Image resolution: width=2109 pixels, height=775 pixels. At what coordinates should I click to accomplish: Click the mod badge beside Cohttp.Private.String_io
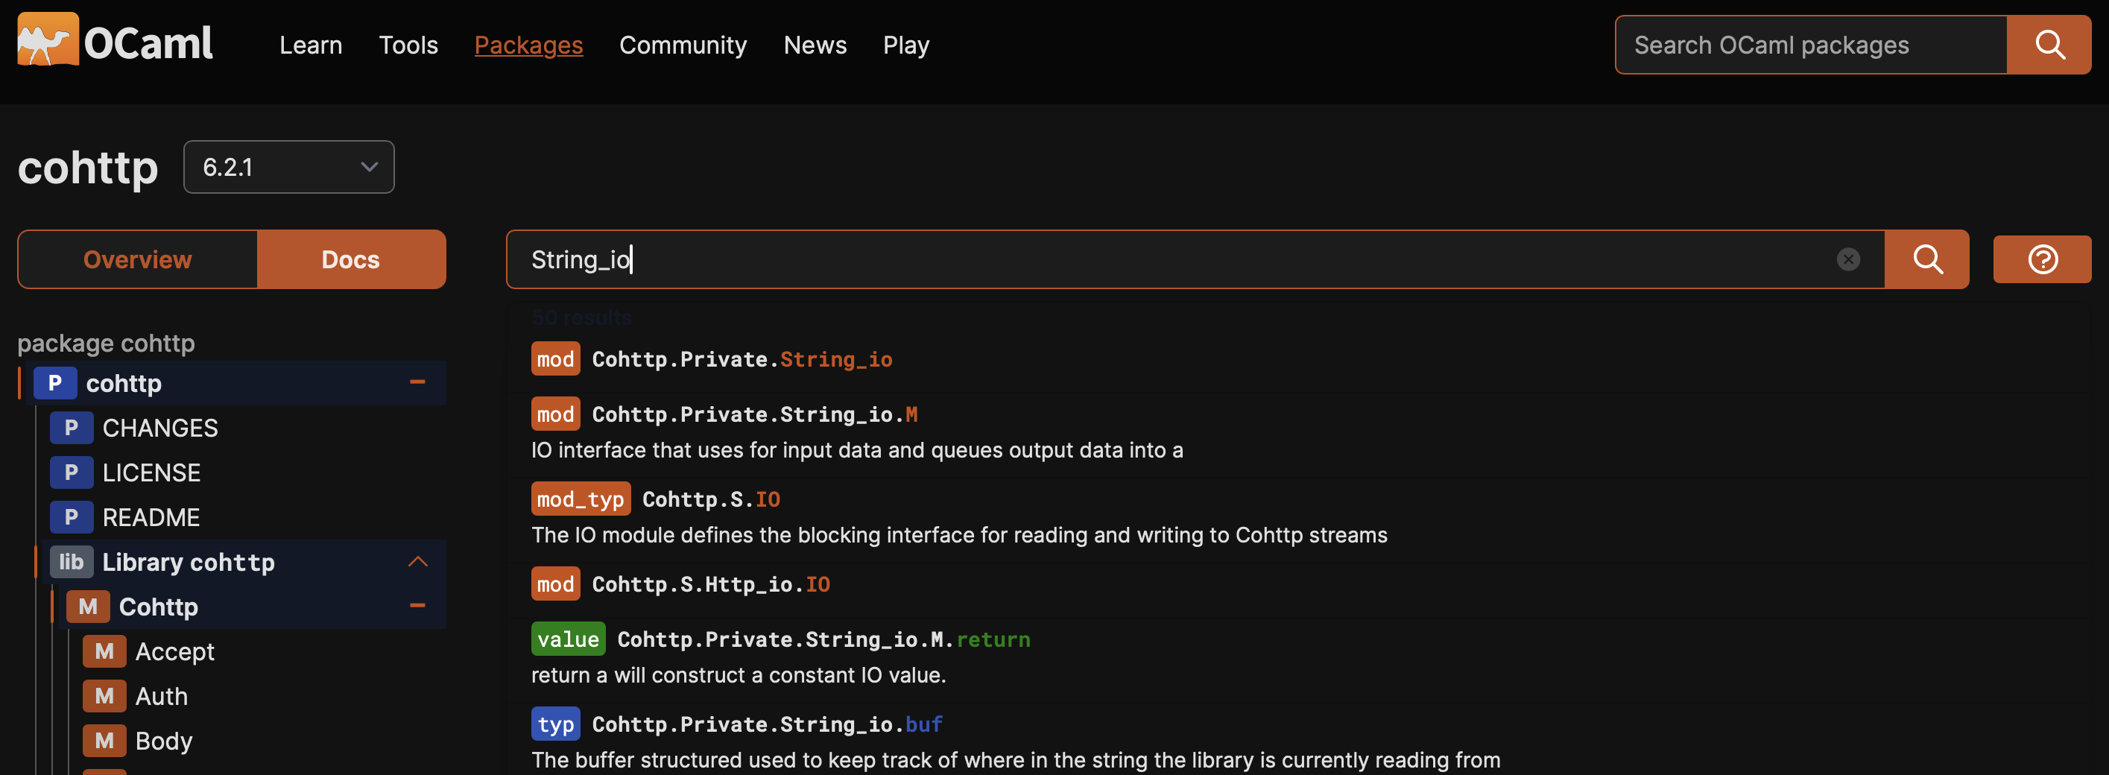[555, 358]
